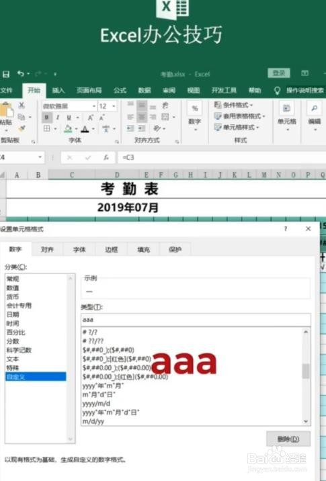Click the Borders icon in font group
Screen dimensions: 326x481
coord(46,128)
